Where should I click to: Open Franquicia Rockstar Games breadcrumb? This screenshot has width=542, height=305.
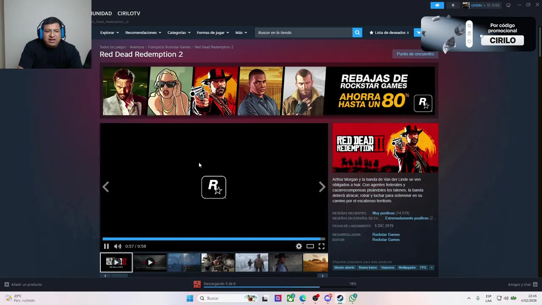pos(169,47)
